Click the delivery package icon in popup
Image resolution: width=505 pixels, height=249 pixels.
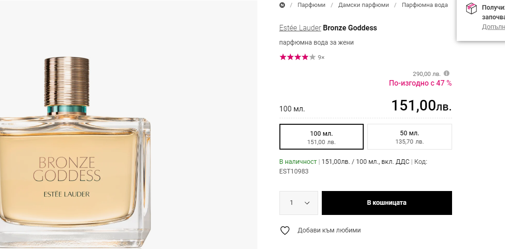tap(471, 8)
